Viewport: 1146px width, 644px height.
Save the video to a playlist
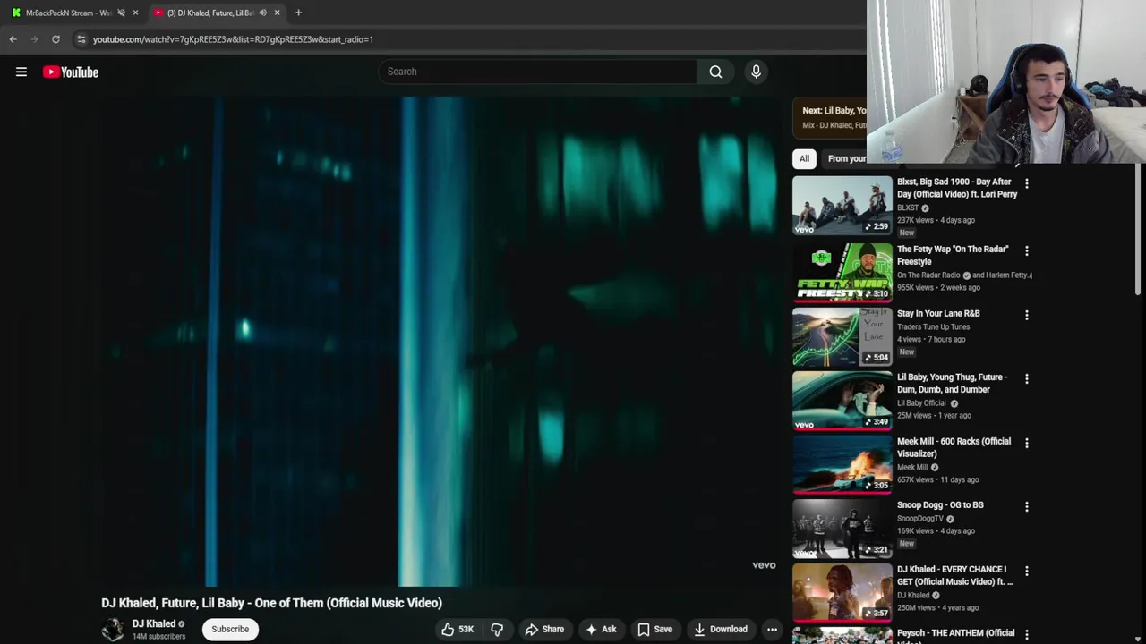[654, 629]
